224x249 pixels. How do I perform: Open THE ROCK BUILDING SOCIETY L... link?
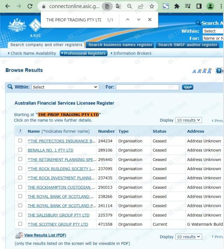61,169
